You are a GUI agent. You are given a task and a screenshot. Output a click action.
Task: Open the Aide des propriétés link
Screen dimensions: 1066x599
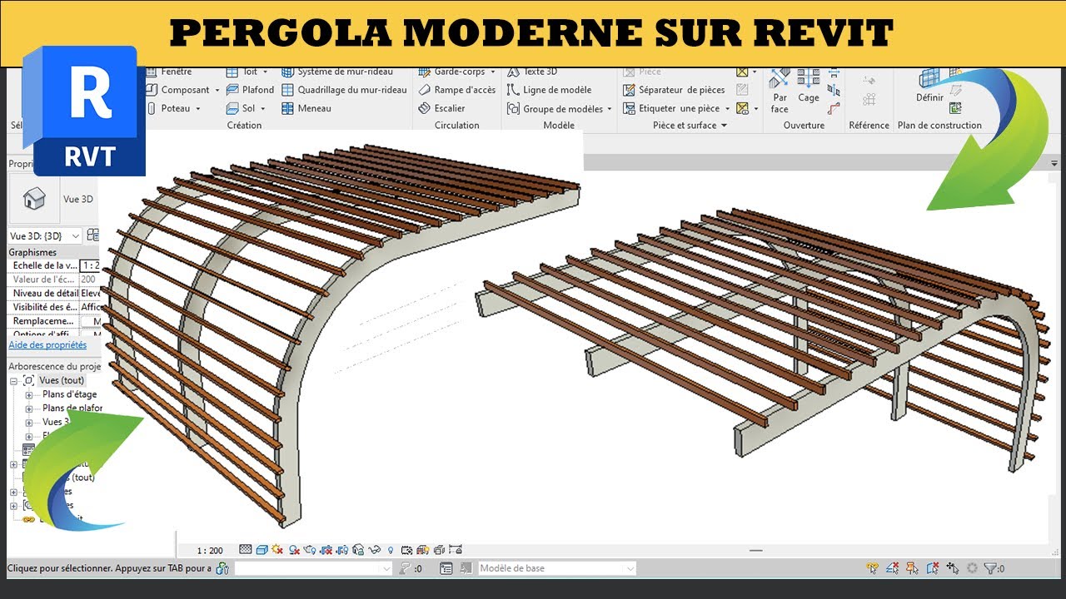pyautogui.click(x=47, y=345)
